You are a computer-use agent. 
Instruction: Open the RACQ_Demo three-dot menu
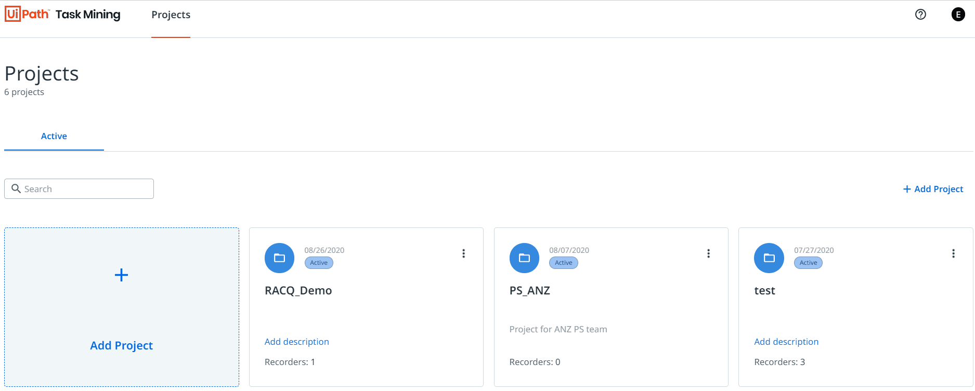coord(463,253)
